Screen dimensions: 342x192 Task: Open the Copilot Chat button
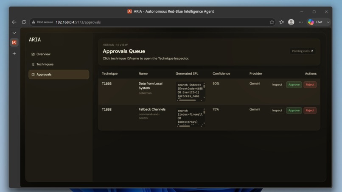pos(315,22)
